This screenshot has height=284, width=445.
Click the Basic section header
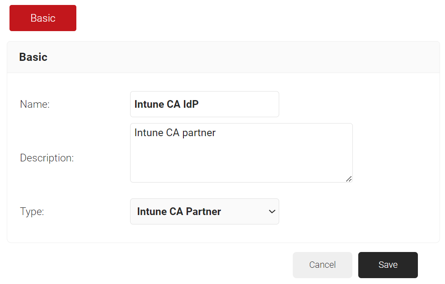coord(33,57)
